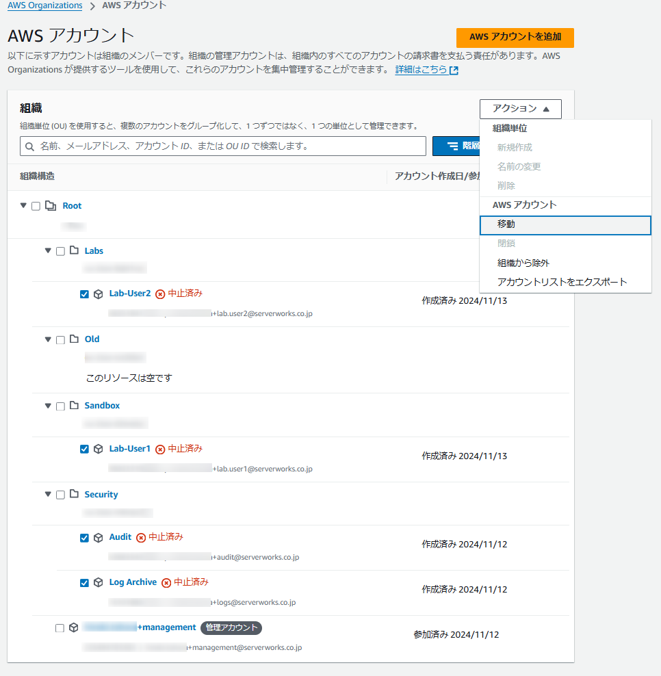The image size is (661, 676).
Task: Uncheck the Log Archive account checkbox
Action: pyautogui.click(x=85, y=583)
